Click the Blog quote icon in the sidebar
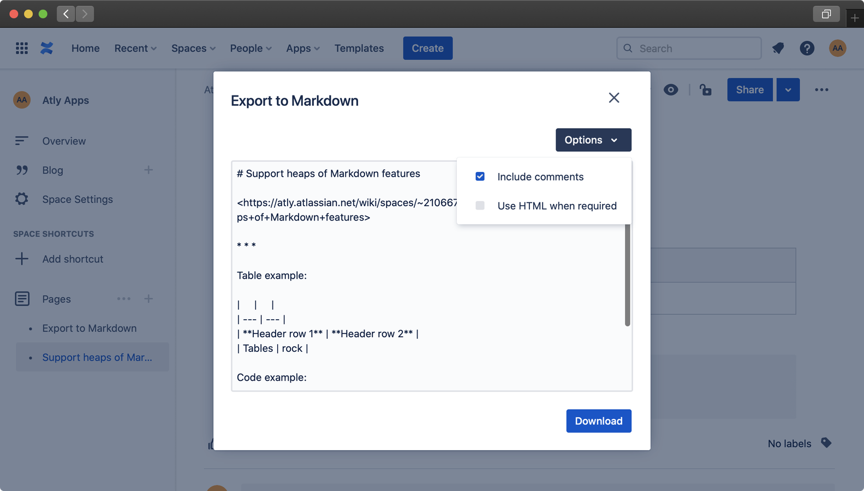The height and width of the screenshot is (491, 864). (x=22, y=170)
